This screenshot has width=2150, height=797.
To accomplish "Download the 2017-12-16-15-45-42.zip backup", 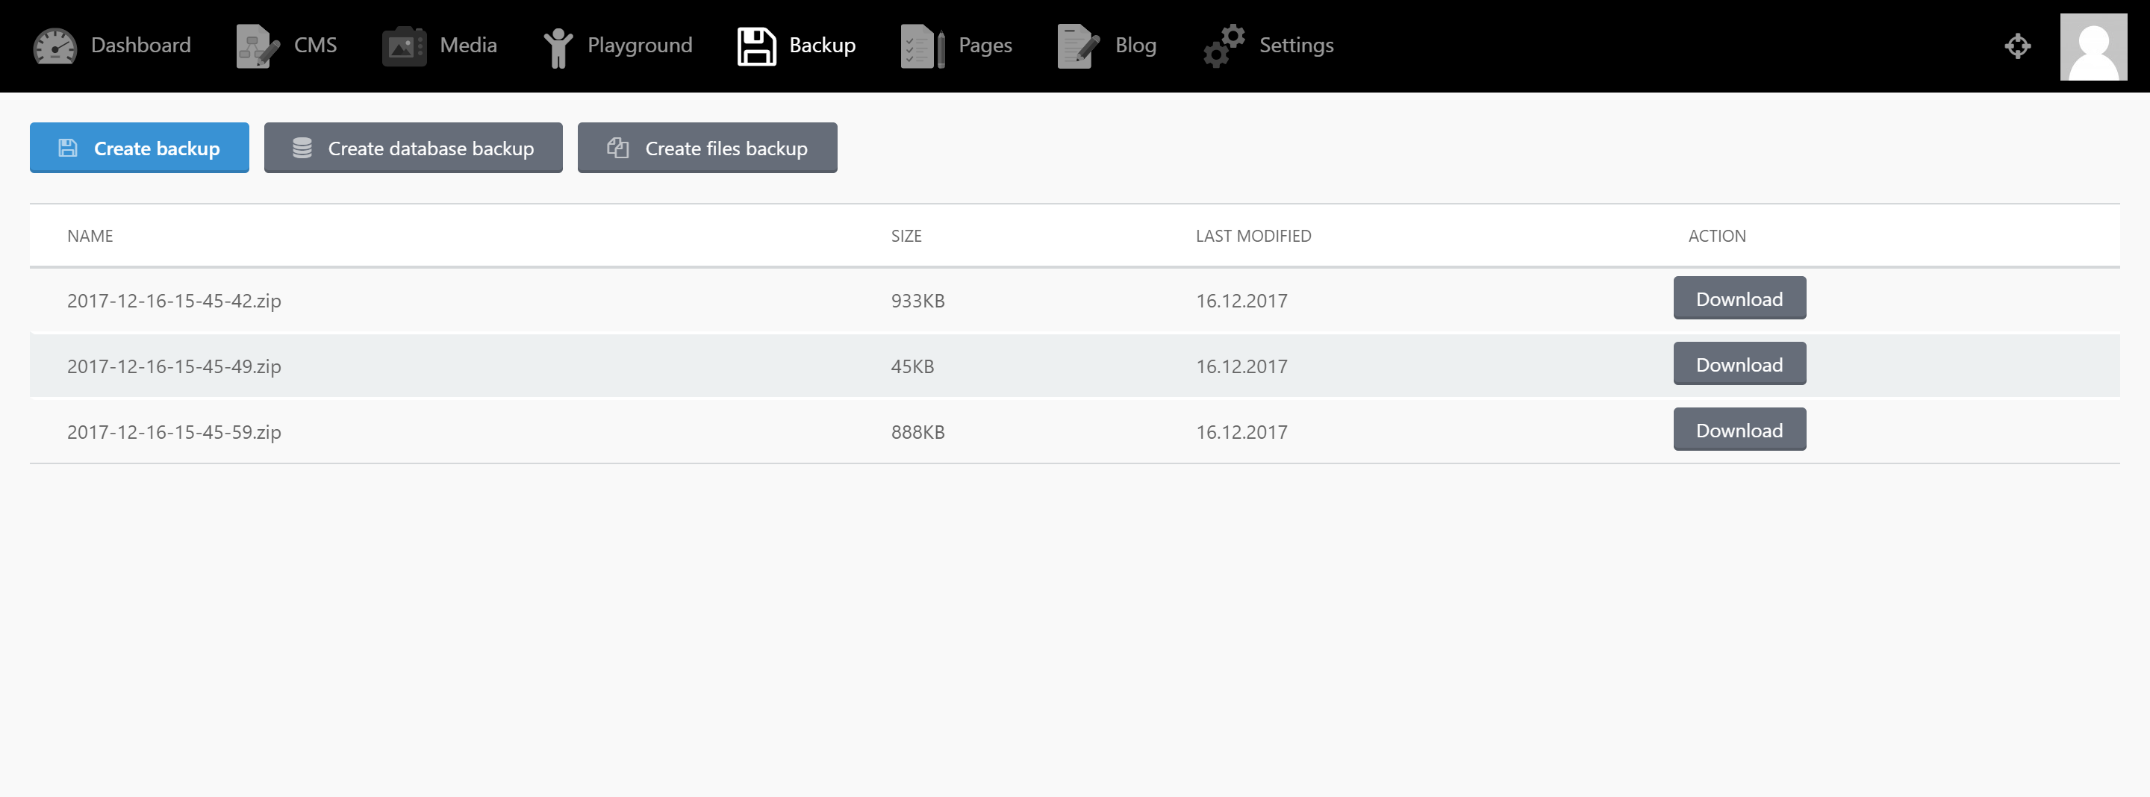I will [x=1739, y=299].
